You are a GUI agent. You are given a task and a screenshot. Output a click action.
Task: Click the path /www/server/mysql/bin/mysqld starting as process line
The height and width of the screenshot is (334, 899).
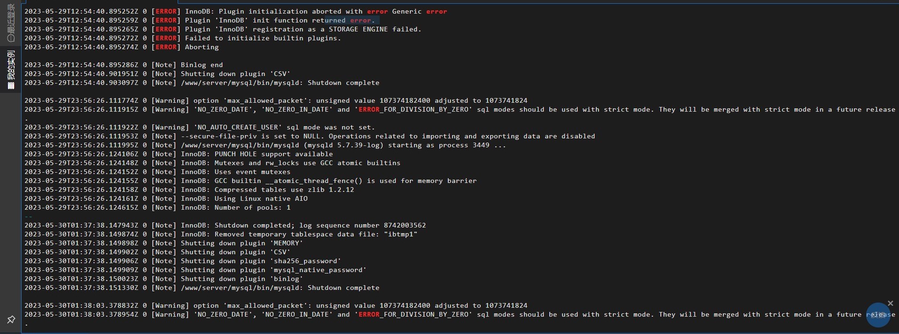(x=265, y=145)
